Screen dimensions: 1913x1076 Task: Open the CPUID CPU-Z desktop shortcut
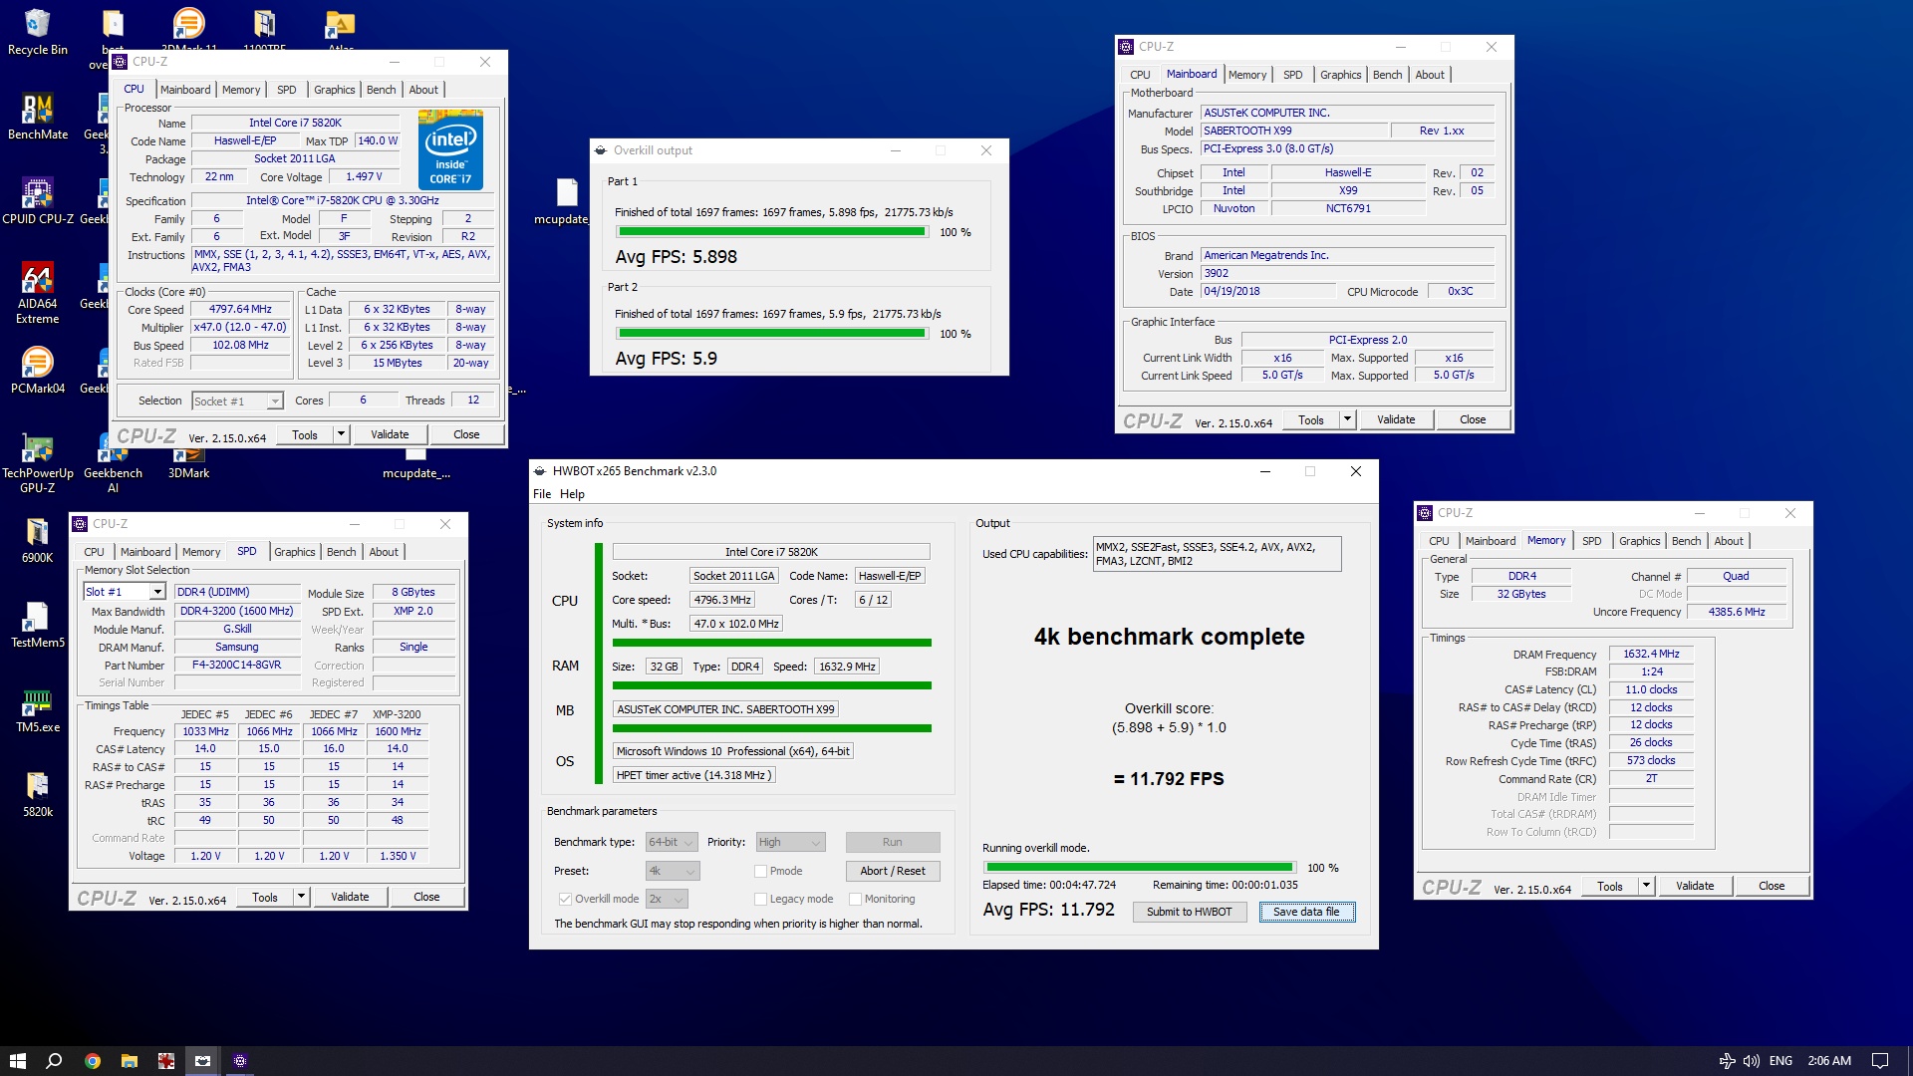pos(37,201)
